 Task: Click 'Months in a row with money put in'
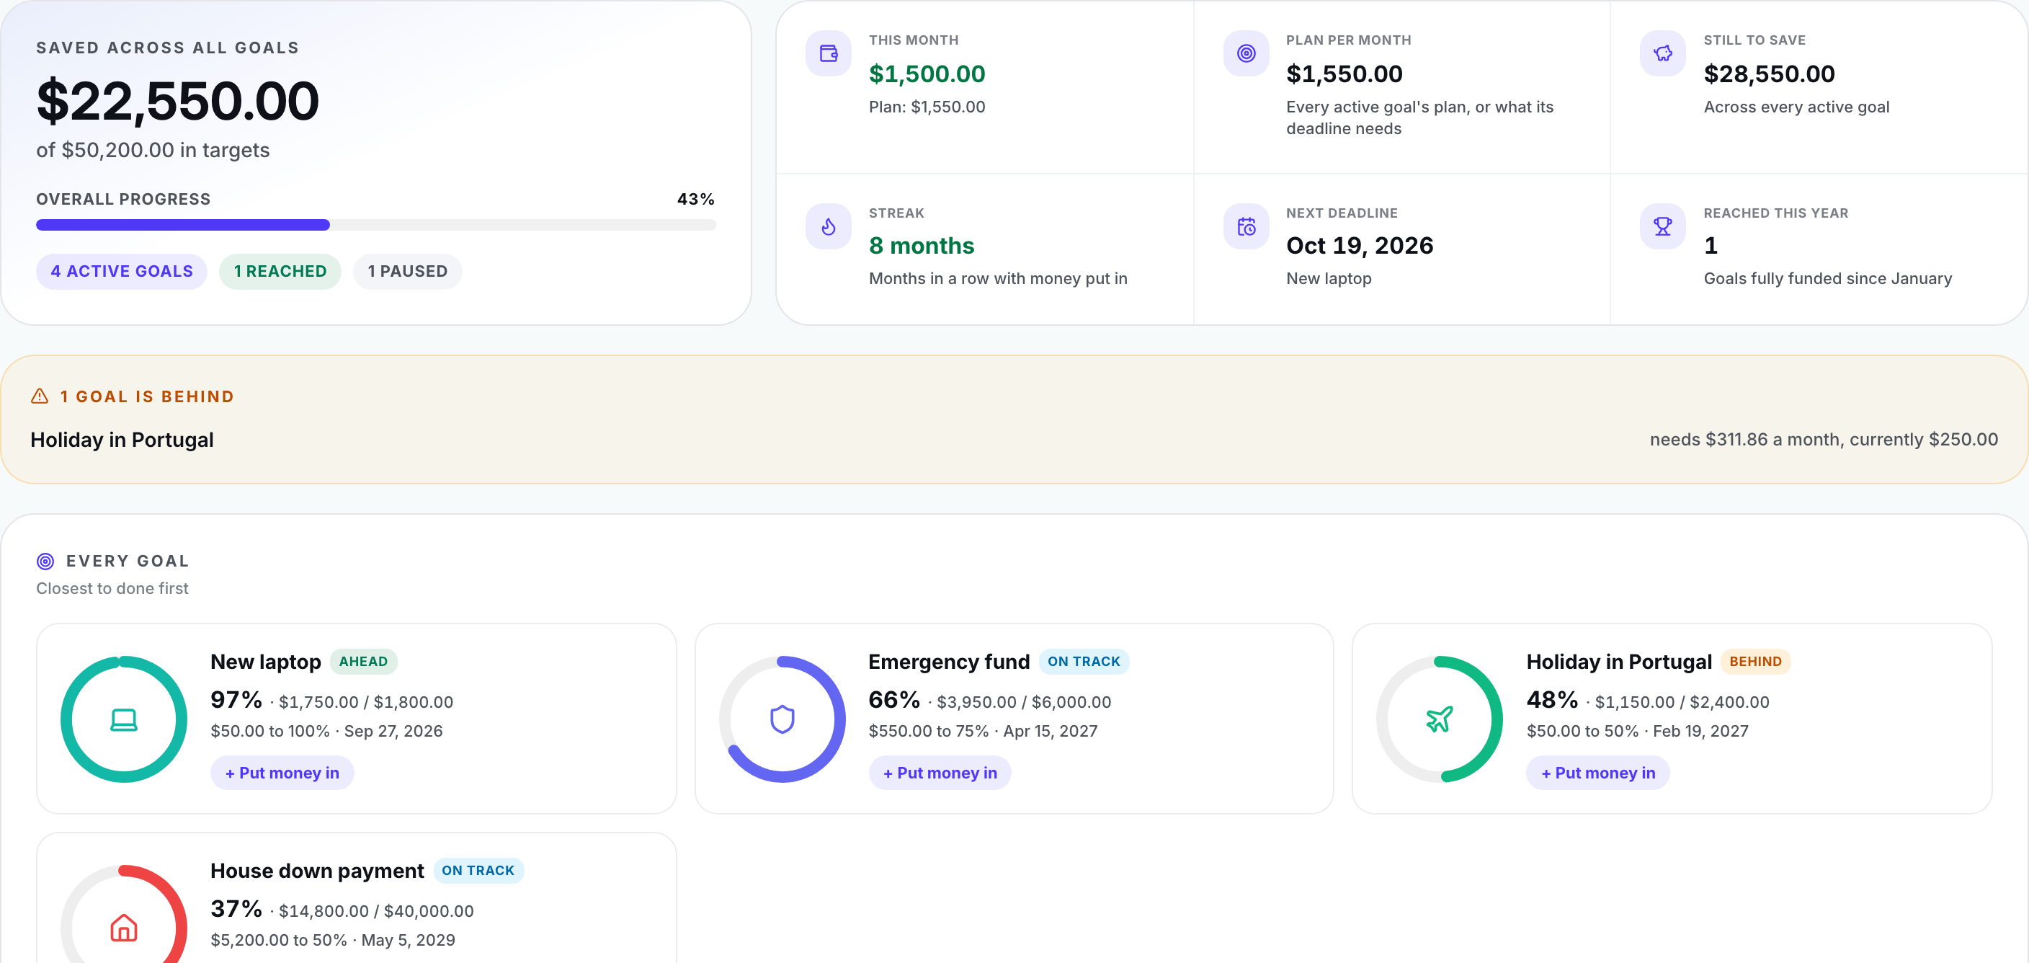(x=998, y=278)
